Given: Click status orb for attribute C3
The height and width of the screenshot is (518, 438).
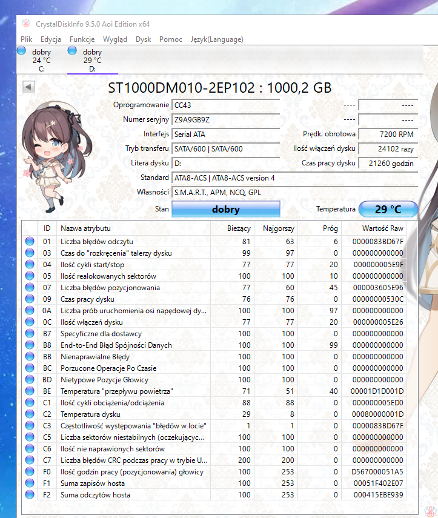Looking at the screenshot, I should [x=30, y=425].
